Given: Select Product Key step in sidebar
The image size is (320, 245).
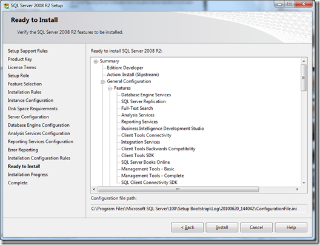Looking at the screenshot, I should (x=20, y=59).
